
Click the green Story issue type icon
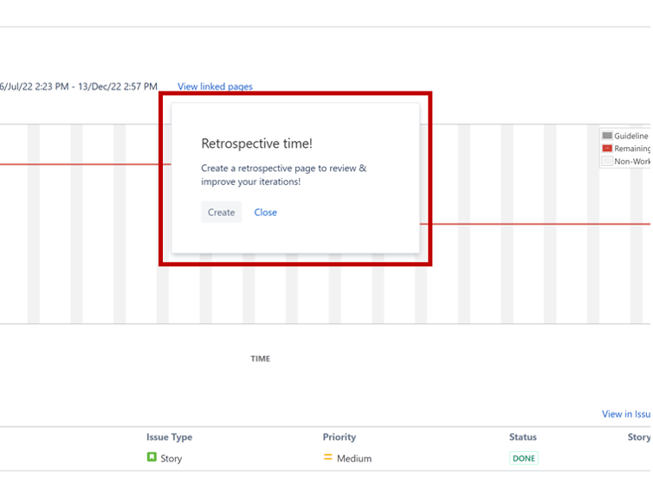tap(152, 457)
